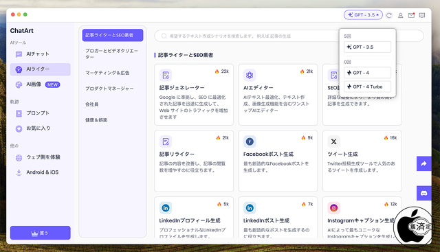Open AI画像 in the sidebar
The height and width of the screenshot is (252, 440).
[40, 84]
